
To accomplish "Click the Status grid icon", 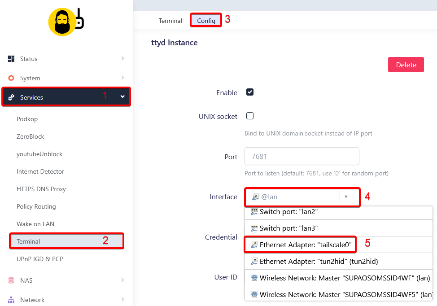I will (11, 59).
